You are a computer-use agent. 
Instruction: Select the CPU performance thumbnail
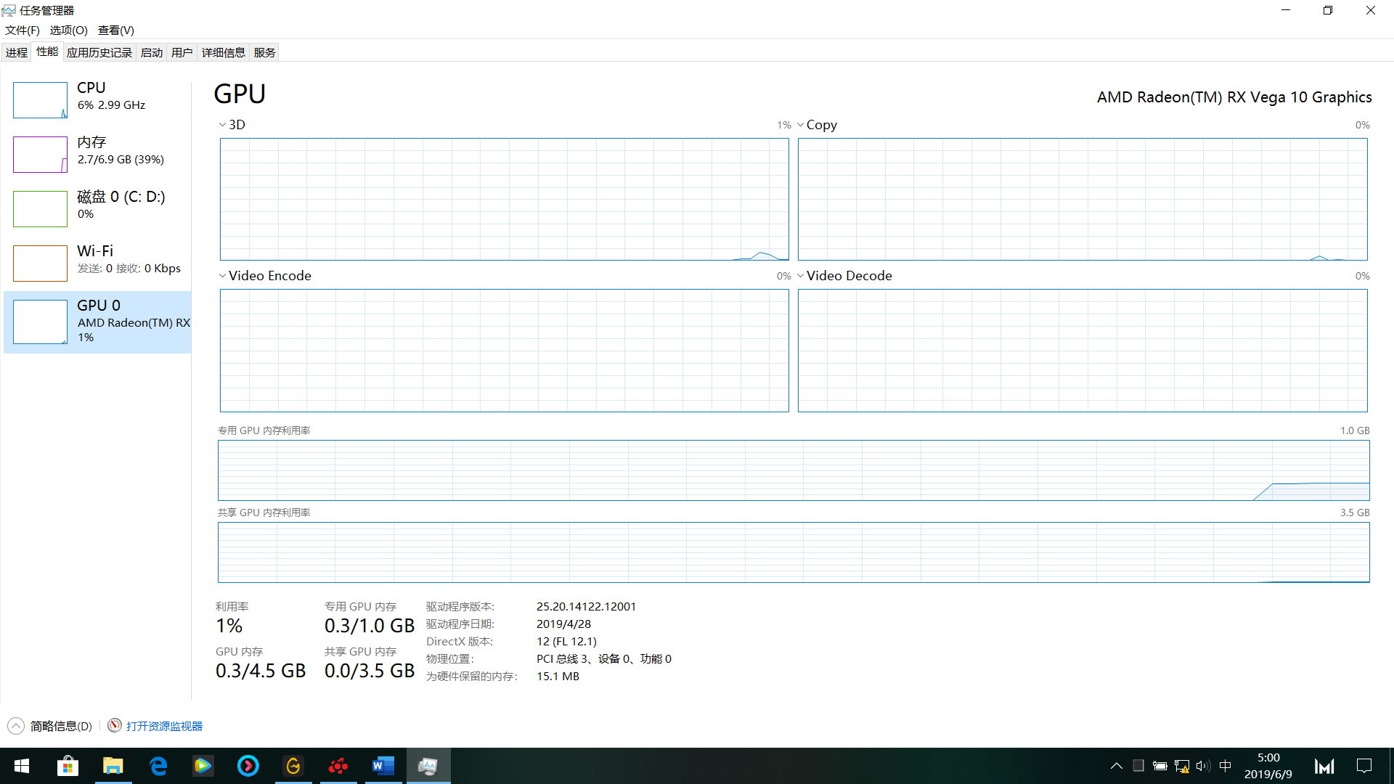(40, 100)
